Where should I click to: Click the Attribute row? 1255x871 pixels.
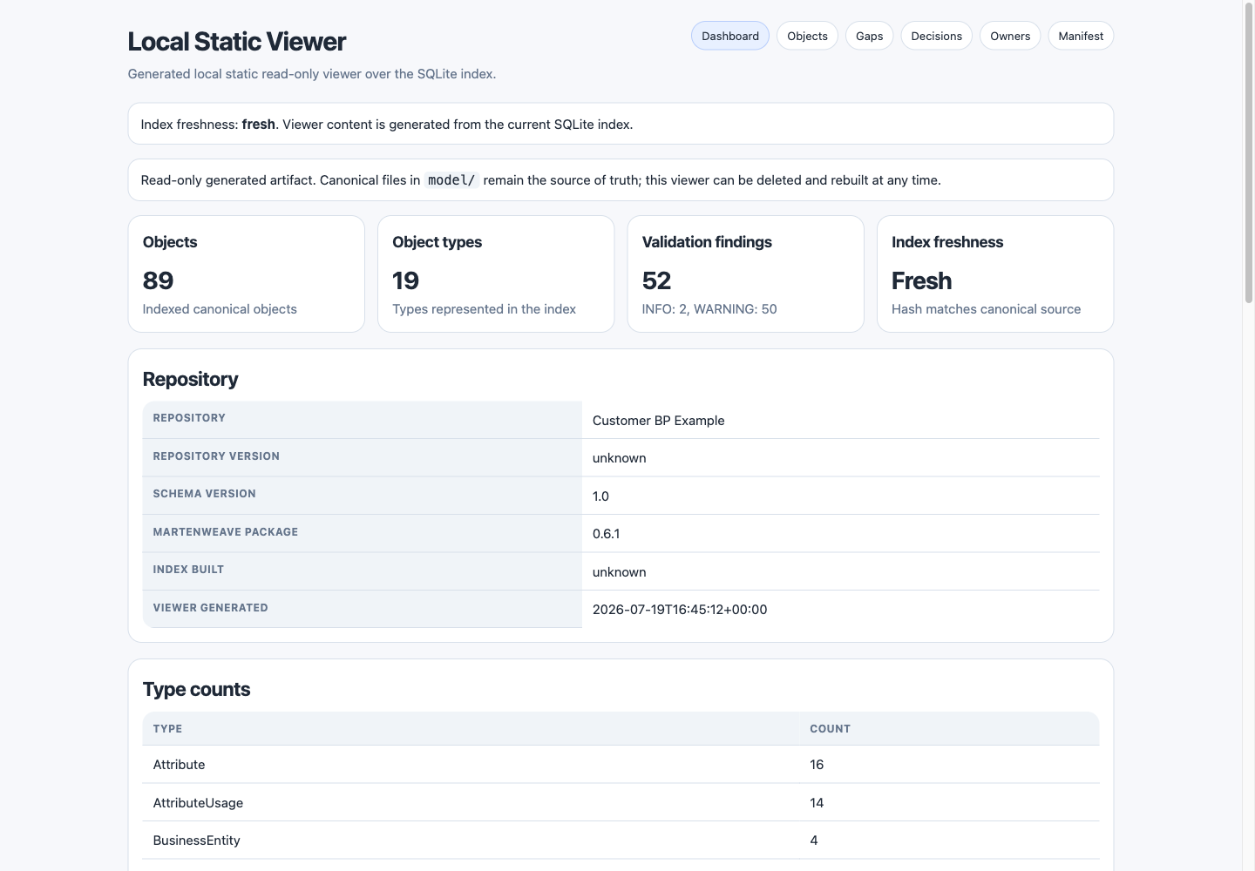pyautogui.click(x=621, y=765)
